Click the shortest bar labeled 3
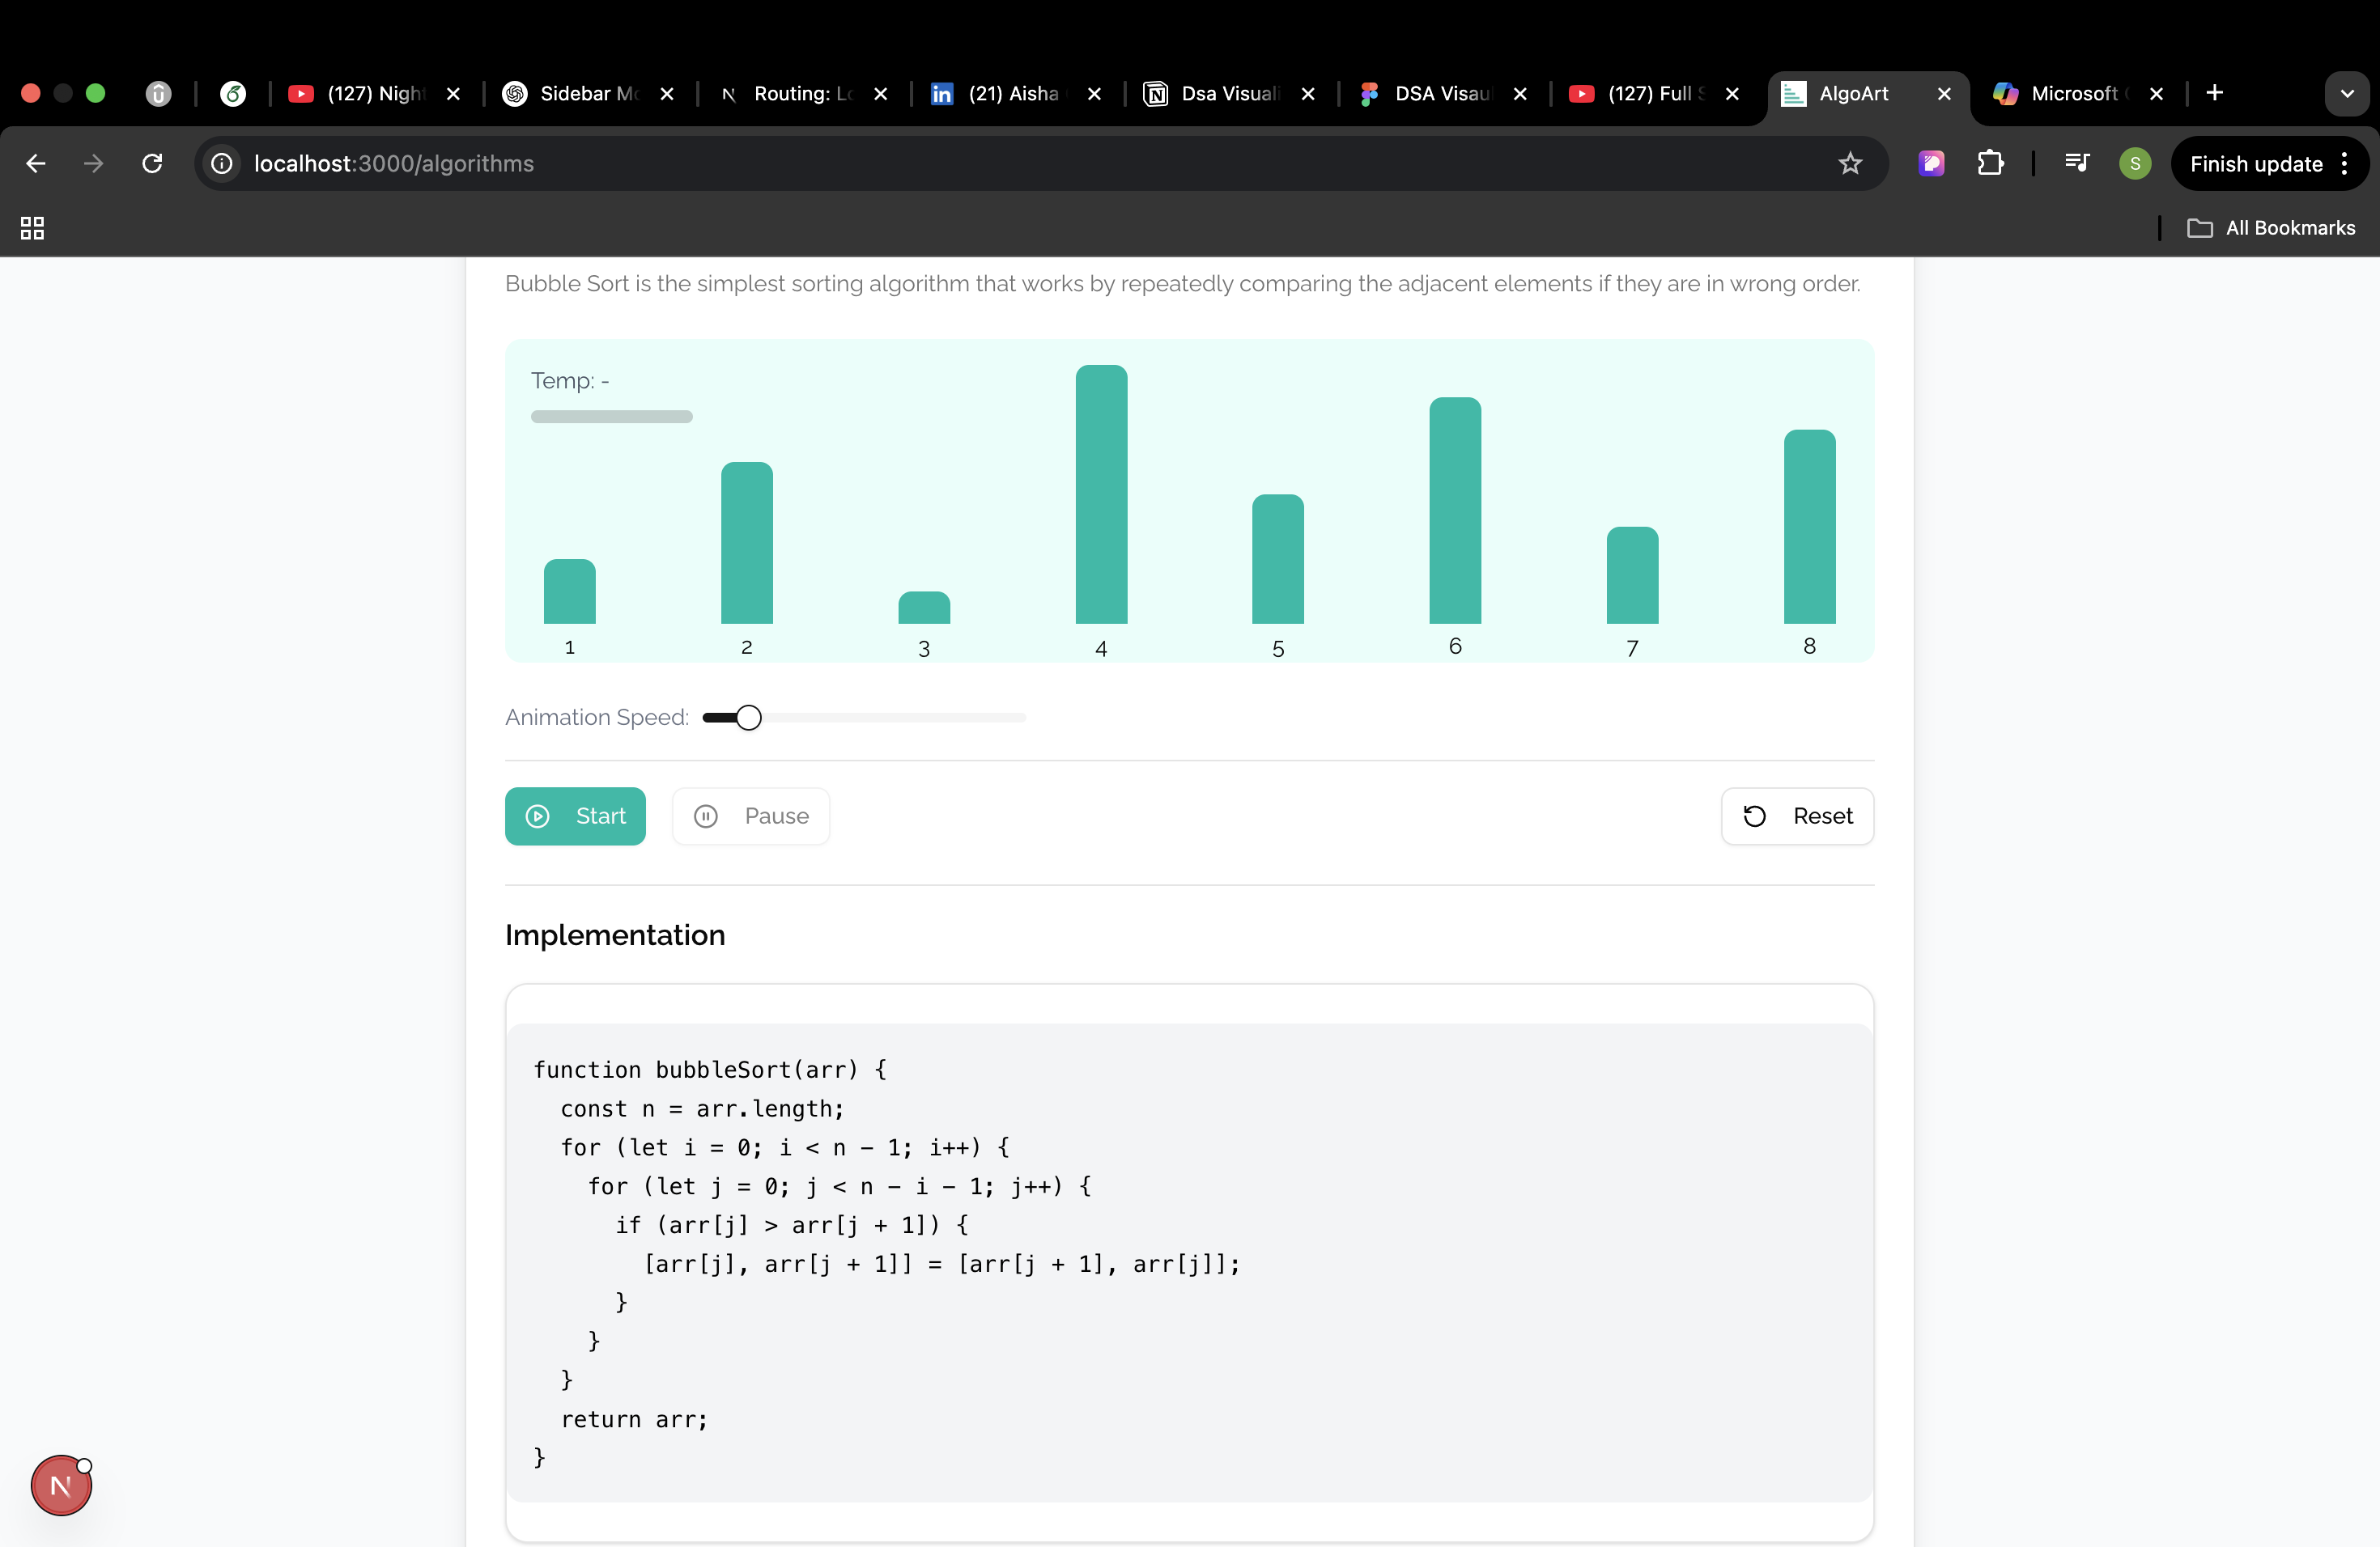The width and height of the screenshot is (2380, 1547). (x=924, y=608)
